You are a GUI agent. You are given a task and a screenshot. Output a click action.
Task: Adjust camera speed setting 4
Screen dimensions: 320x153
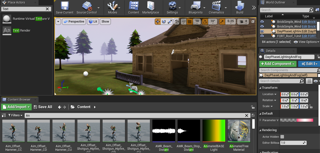coord(244,22)
